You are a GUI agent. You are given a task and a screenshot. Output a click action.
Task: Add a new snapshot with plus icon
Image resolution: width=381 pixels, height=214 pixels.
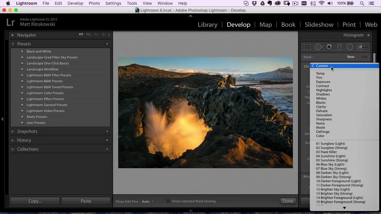(x=107, y=131)
